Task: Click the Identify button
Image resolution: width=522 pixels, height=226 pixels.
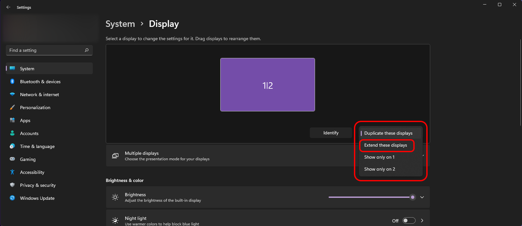Action: point(331,133)
